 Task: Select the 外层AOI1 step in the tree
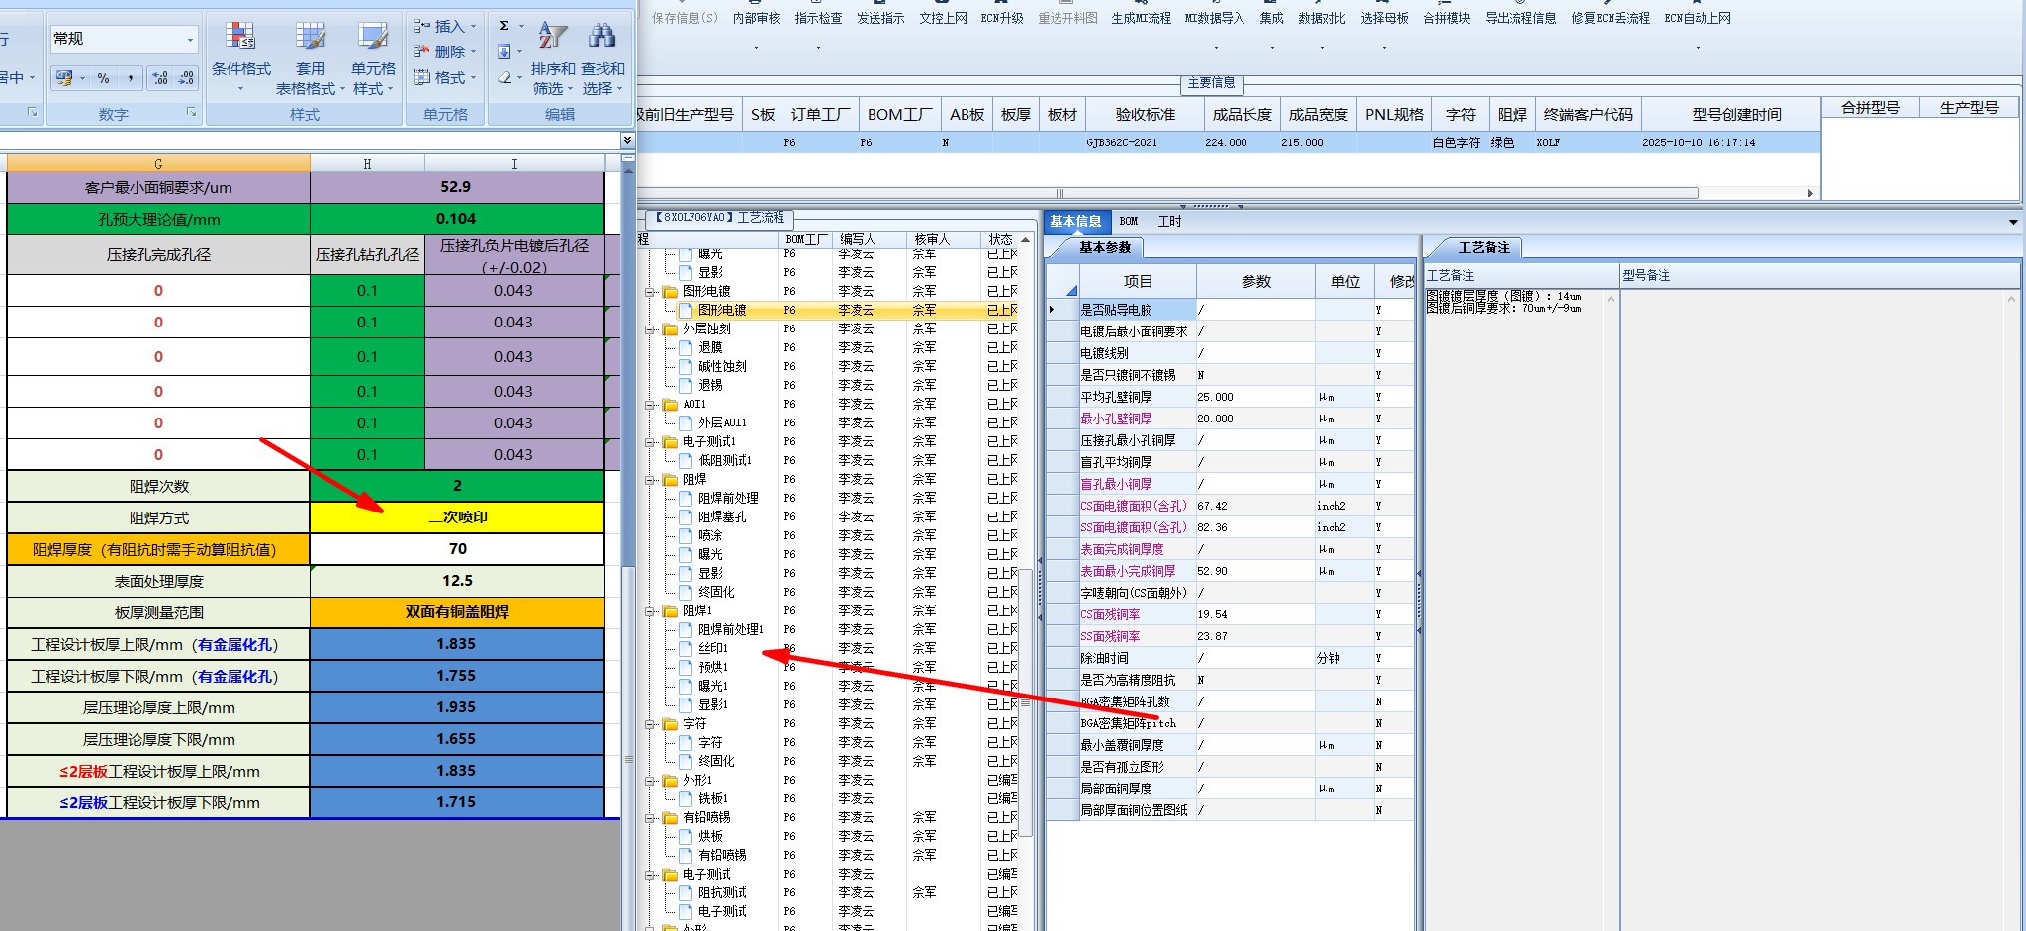coord(722,422)
